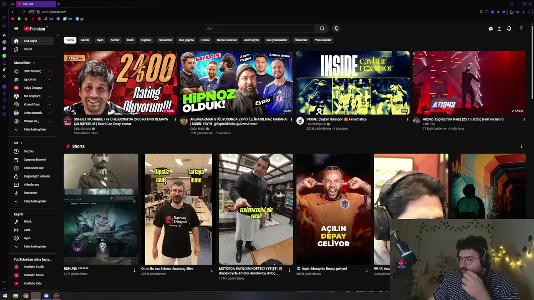Go back with the browser arrow
Screen dimensions: 534x300
pos(13,12)
